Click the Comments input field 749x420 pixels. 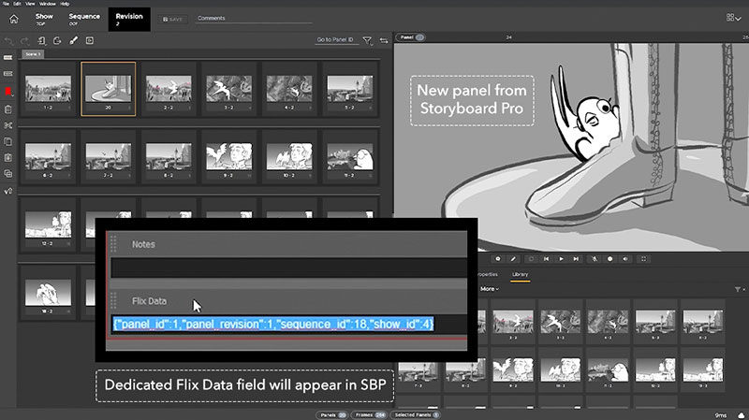[254, 19]
